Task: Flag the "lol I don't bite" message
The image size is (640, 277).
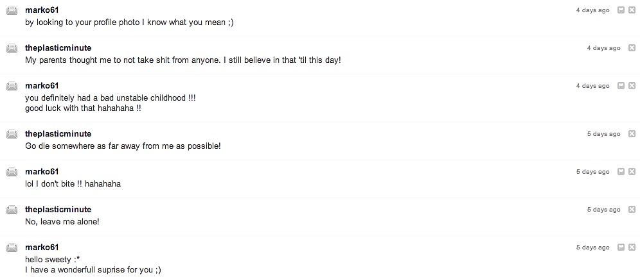Action: pyautogui.click(x=621, y=172)
